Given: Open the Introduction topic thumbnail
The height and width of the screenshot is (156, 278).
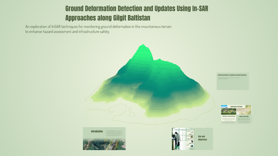Looking at the screenshot, I should [104, 139].
